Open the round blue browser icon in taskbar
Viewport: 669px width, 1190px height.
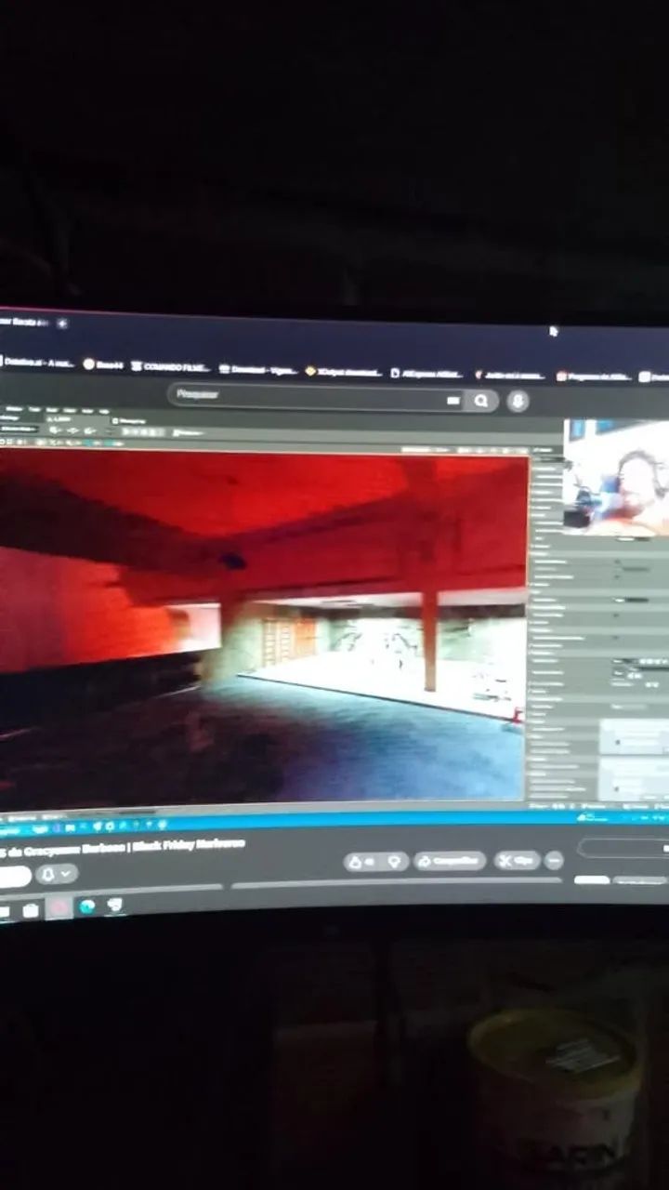click(87, 906)
